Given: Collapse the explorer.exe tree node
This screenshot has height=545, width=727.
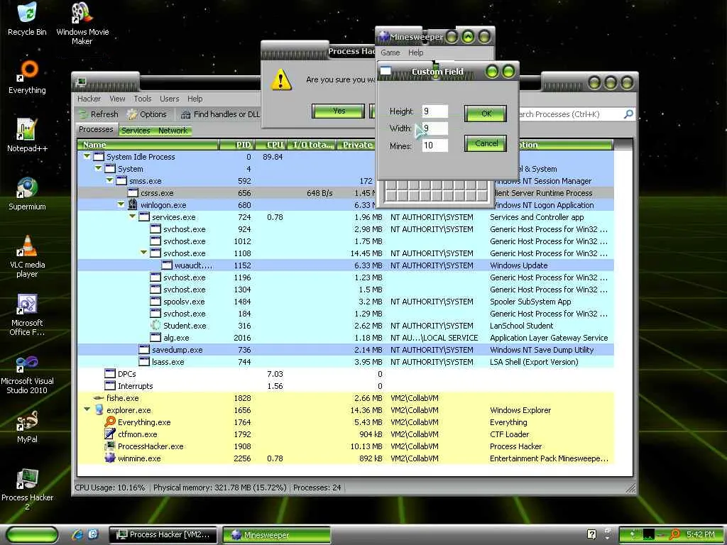Looking at the screenshot, I should 87,409.
